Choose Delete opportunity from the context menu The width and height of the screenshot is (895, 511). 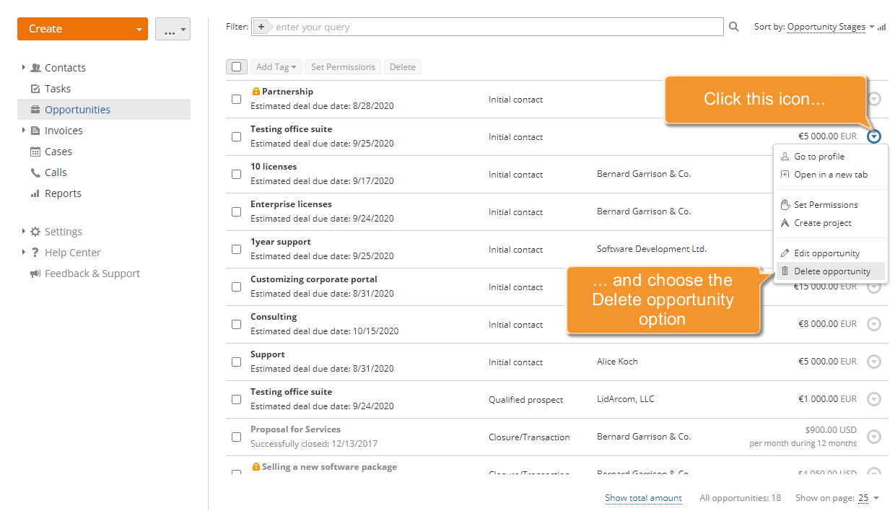(831, 271)
